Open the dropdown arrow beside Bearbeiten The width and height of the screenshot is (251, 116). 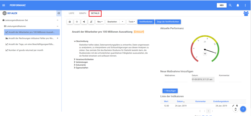click(122, 22)
